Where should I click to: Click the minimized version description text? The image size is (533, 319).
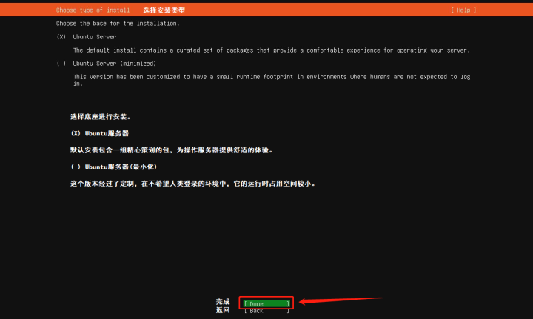coord(271,80)
